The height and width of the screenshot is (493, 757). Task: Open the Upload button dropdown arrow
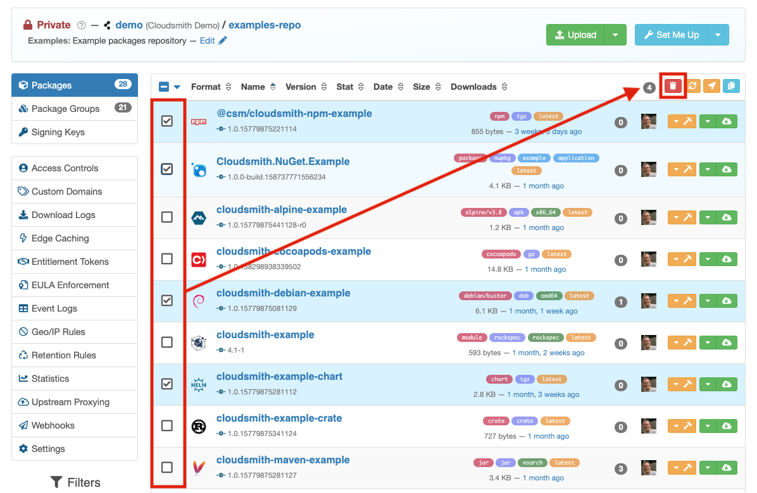615,35
